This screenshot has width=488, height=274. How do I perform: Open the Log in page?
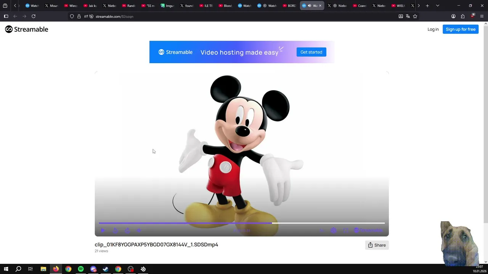pyautogui.click(x=433, y=29)
